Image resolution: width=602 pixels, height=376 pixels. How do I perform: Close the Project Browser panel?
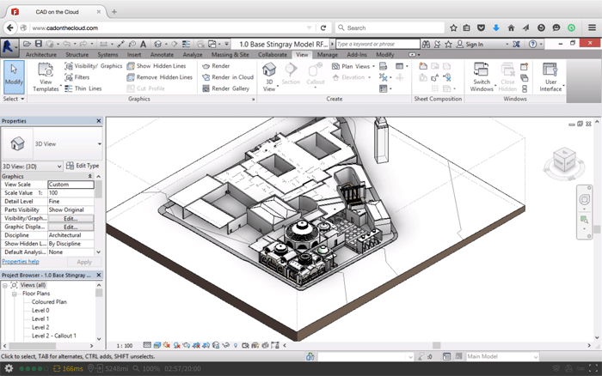(99, 276)
